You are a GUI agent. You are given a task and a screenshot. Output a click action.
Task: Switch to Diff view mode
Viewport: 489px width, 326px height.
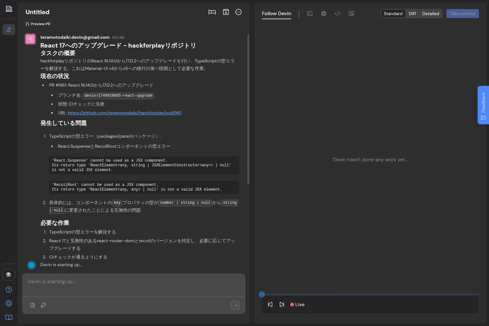coord(412,14)
